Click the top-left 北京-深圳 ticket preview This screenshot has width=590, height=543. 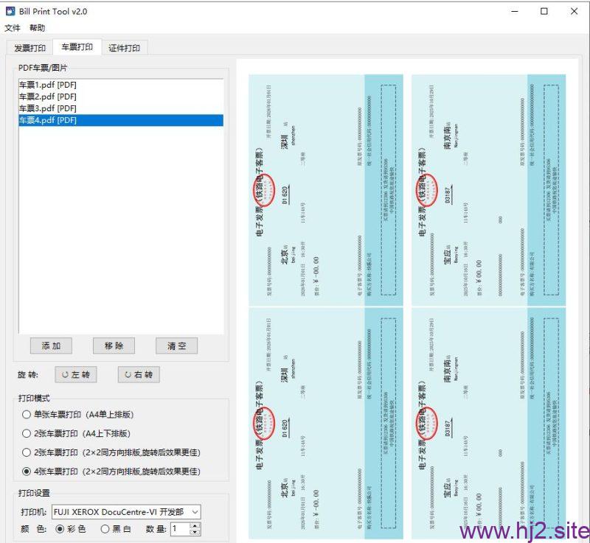(326, 190)
